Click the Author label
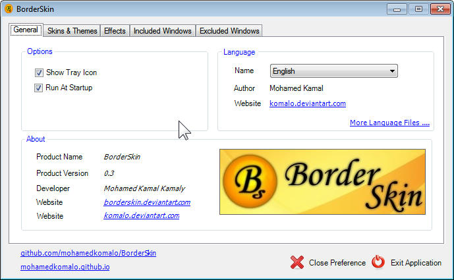The image size is (454, 280). coord(244,88)
